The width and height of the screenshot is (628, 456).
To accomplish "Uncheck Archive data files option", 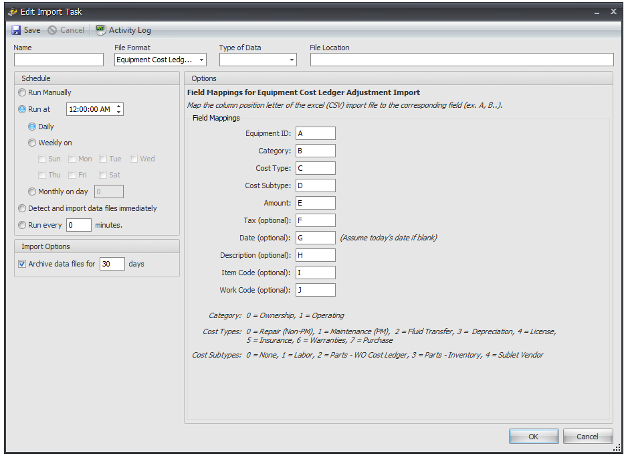I will pyautogui.click(x=23, y=263).
